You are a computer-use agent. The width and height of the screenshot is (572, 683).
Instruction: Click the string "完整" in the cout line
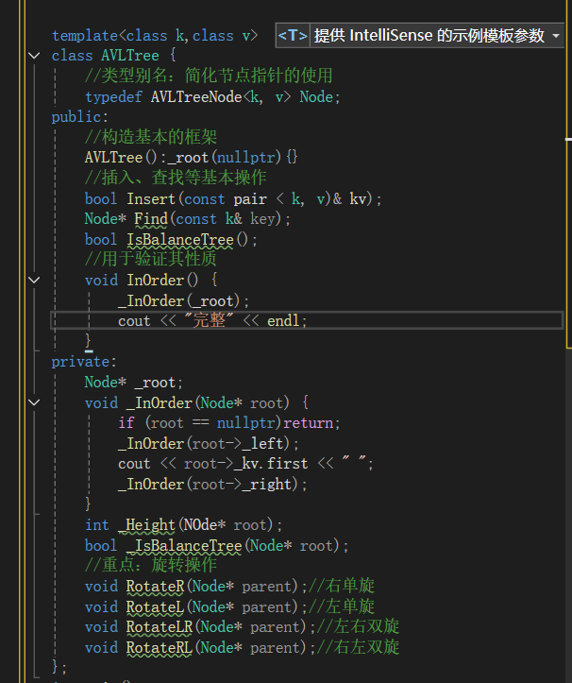(209, 320)
